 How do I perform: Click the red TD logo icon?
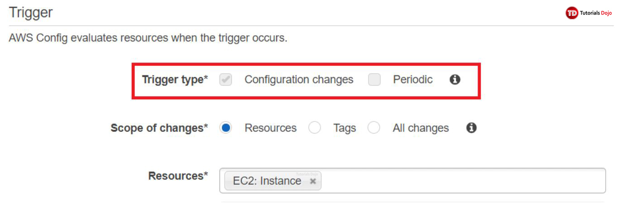pyautogui.click(x=572, y=13)
